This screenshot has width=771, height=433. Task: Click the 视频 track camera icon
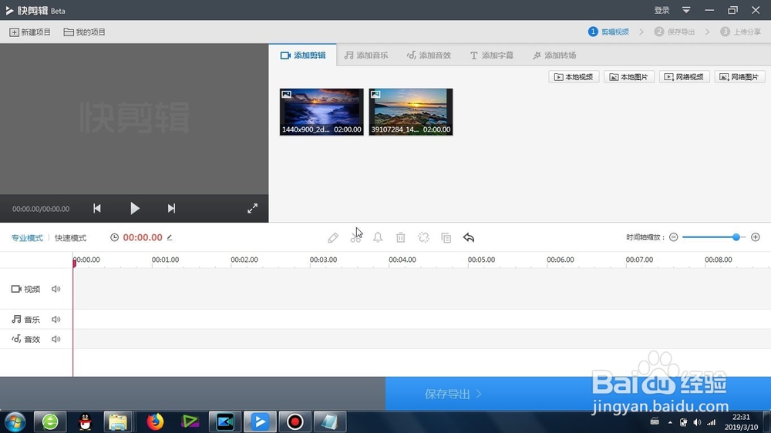[16, 289]
